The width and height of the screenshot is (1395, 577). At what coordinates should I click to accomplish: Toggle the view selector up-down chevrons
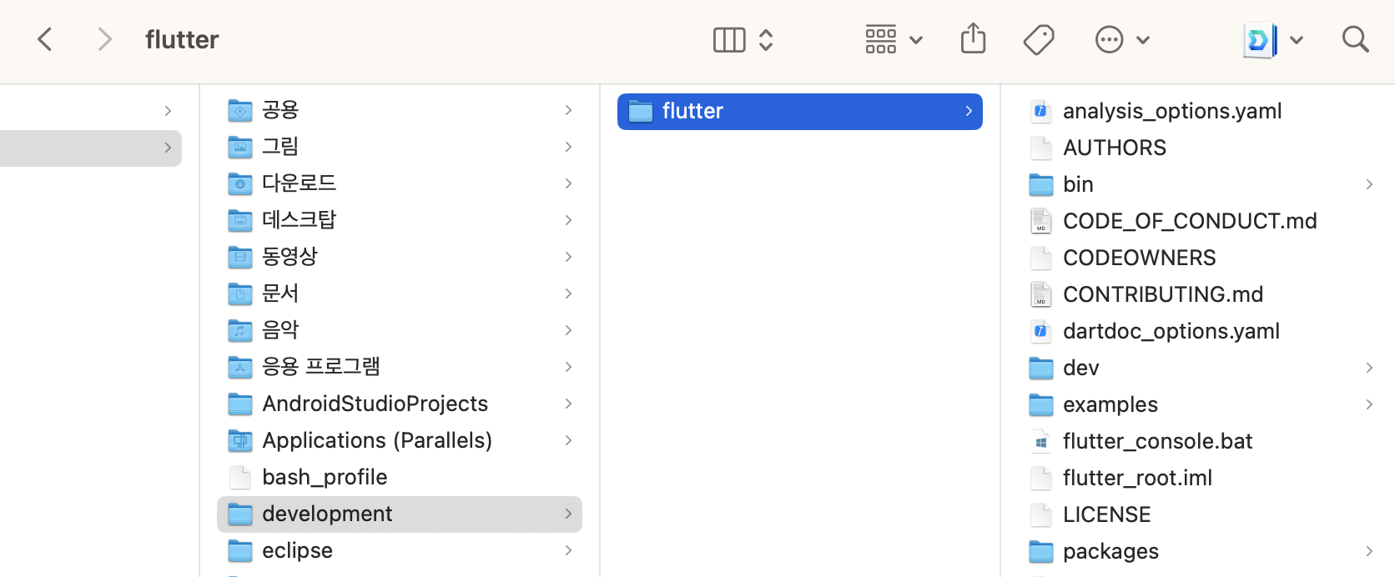pos(766,39)
